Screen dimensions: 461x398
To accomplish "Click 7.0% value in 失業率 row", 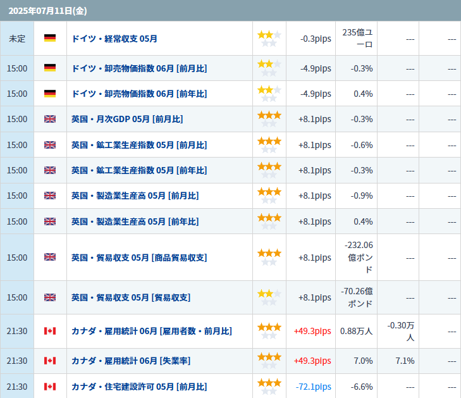I will coord(363,361).
